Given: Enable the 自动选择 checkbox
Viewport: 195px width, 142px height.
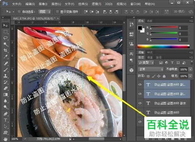Looking at the screenshot, I should tap(19, 12).
